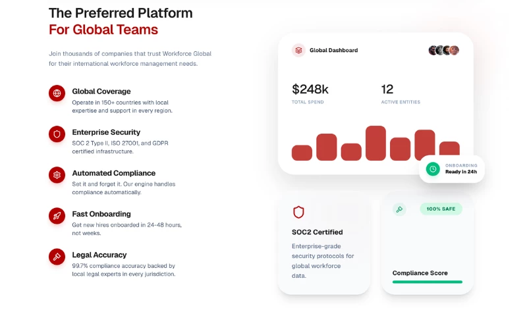Image resolution: width=527 pixels, height=316 pixels.
Task: Click the gavel icon beside Legal Accuracy
Action: [x=57, y=257]
